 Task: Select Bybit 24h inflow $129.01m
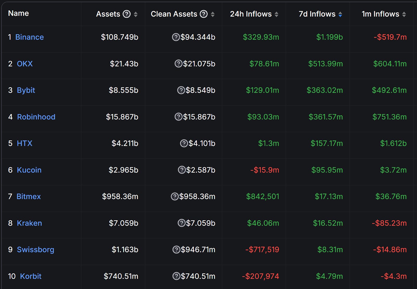click(262, 90)
